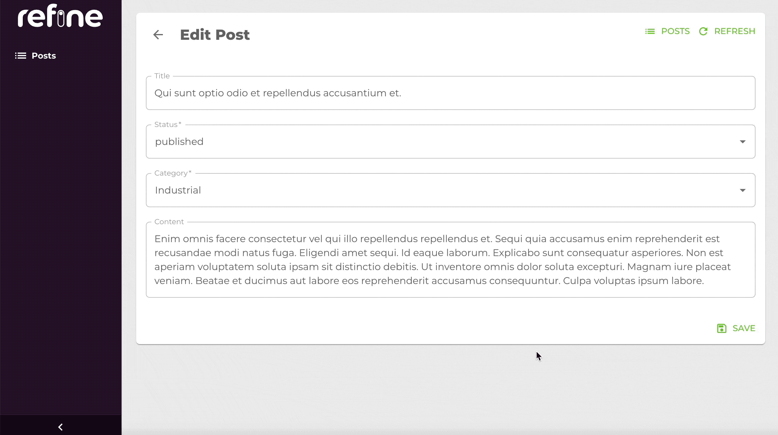Click the circular refresh arrow icon
The image size is (778, 435).
[703, 31]
